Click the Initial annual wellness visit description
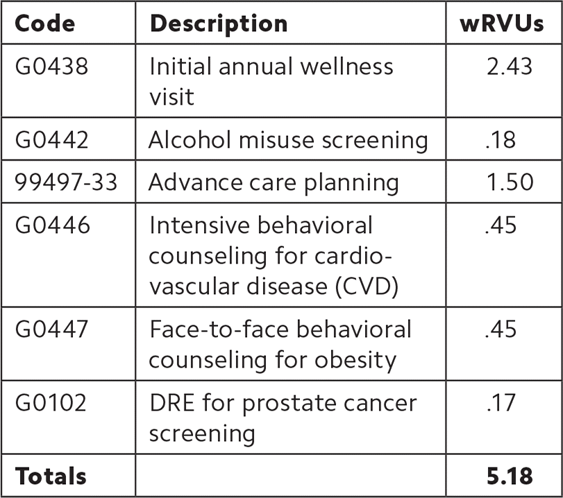 pyautogui.click(x=271, y=81)
